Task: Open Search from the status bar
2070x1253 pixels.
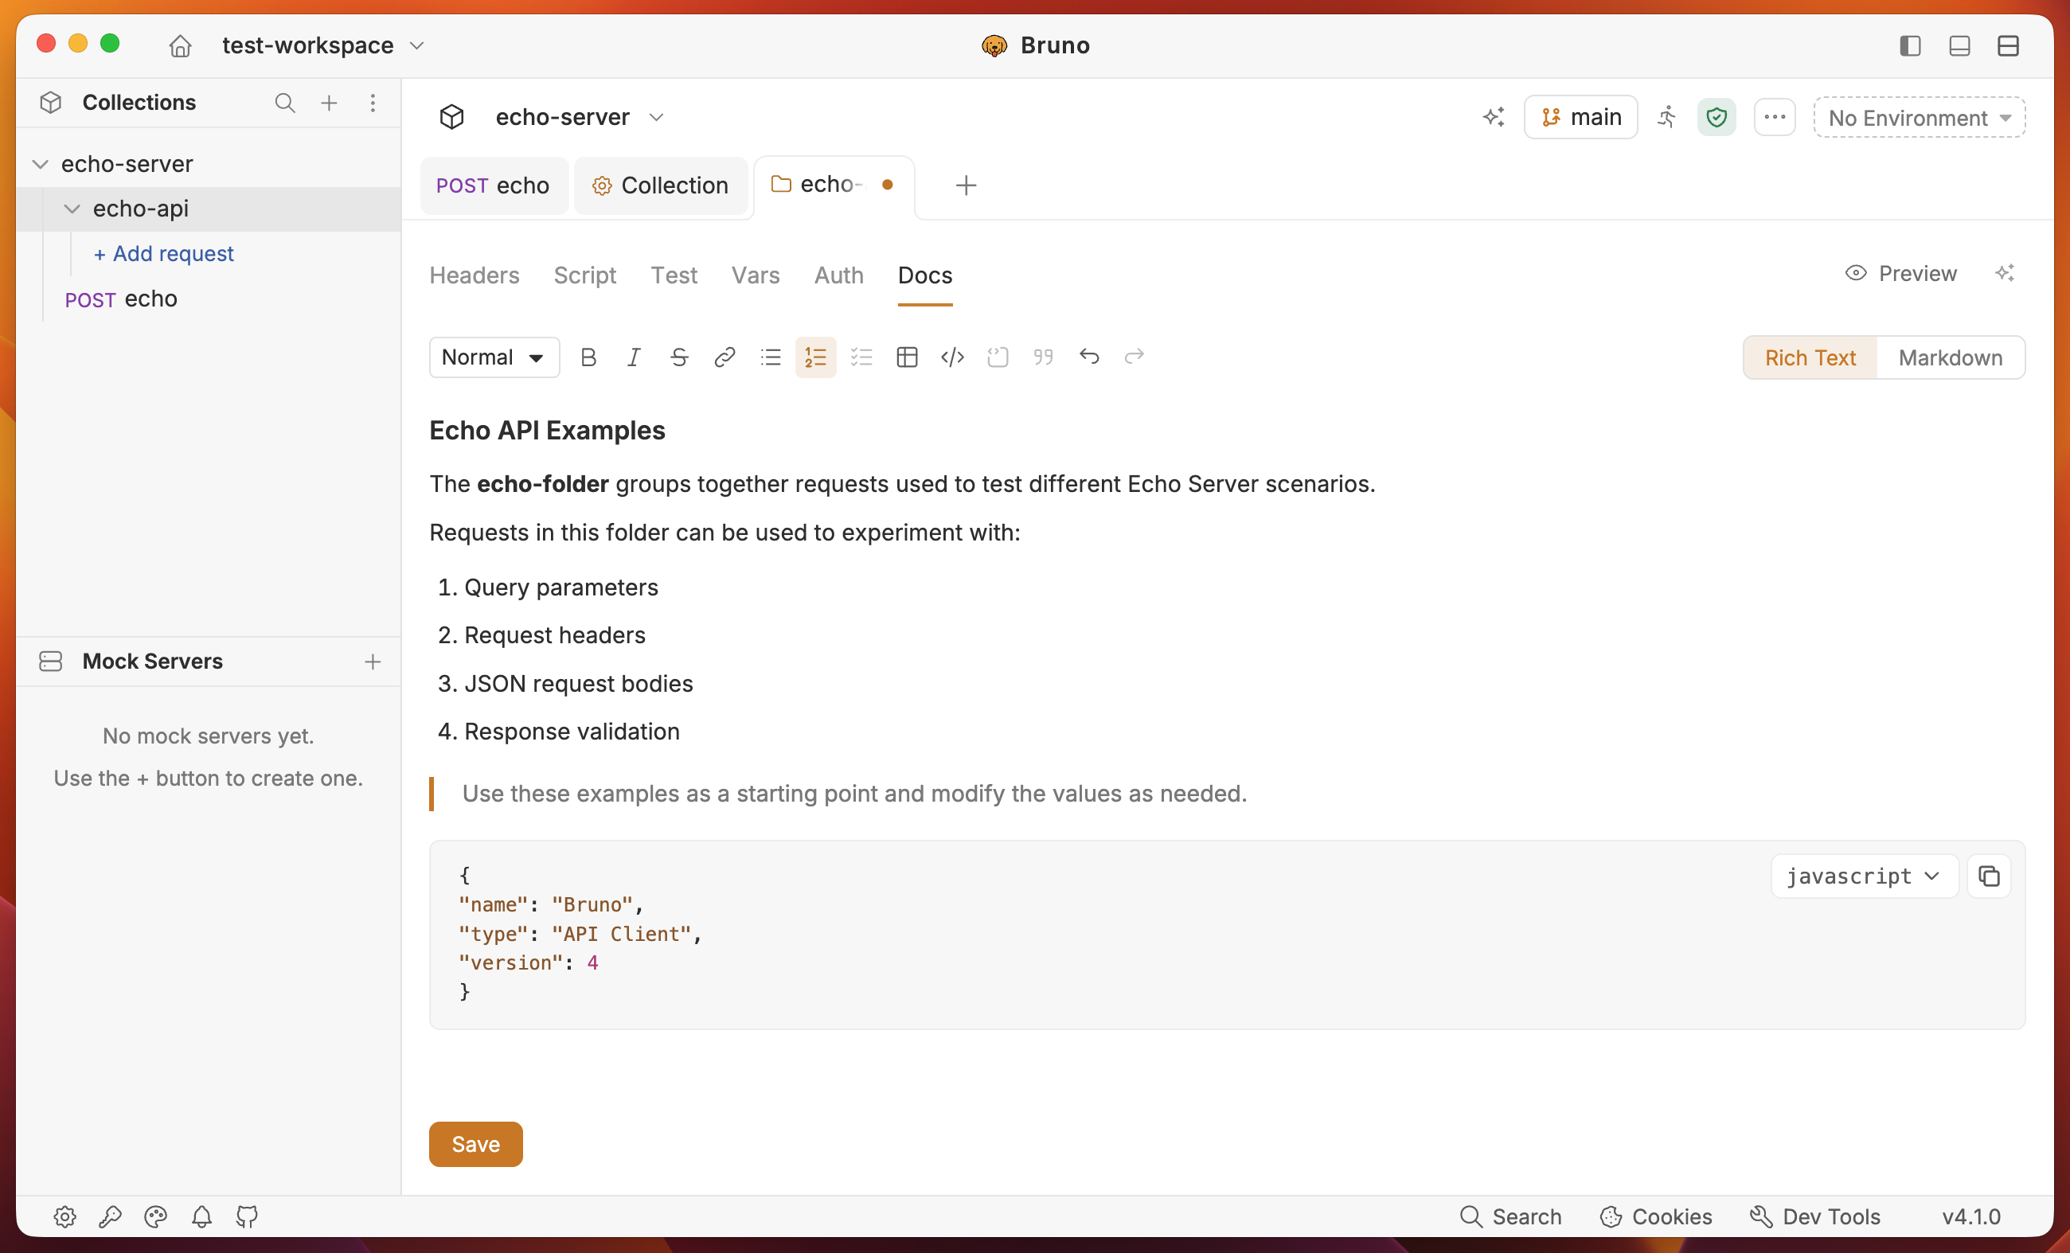Action: [x=1510, y=1217]
